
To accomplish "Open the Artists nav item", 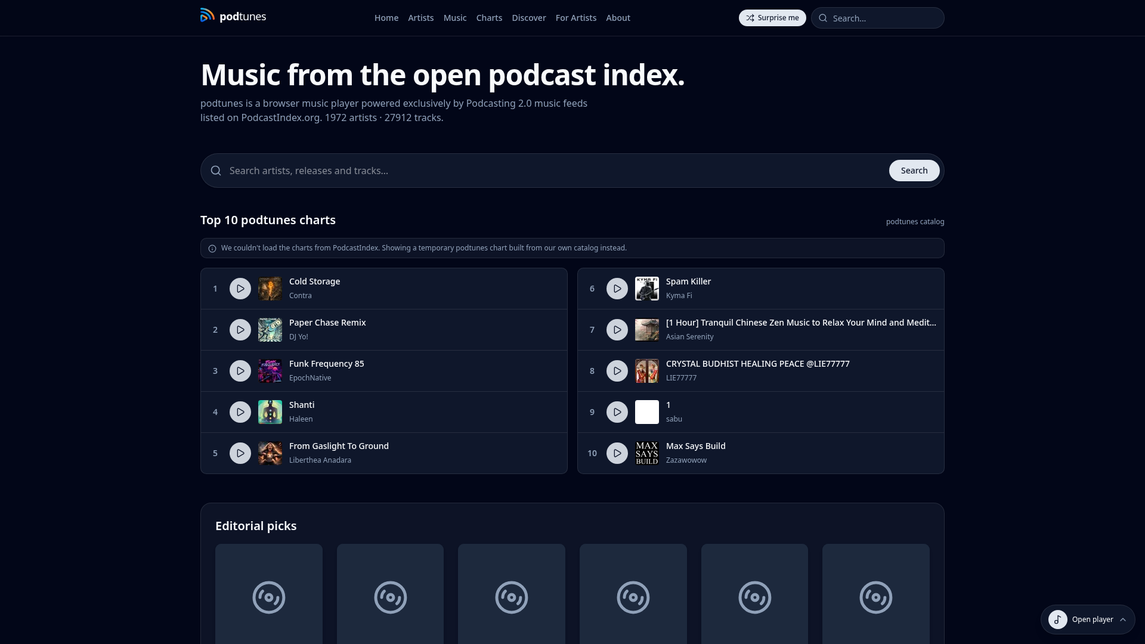I will [x=421, y=18].
